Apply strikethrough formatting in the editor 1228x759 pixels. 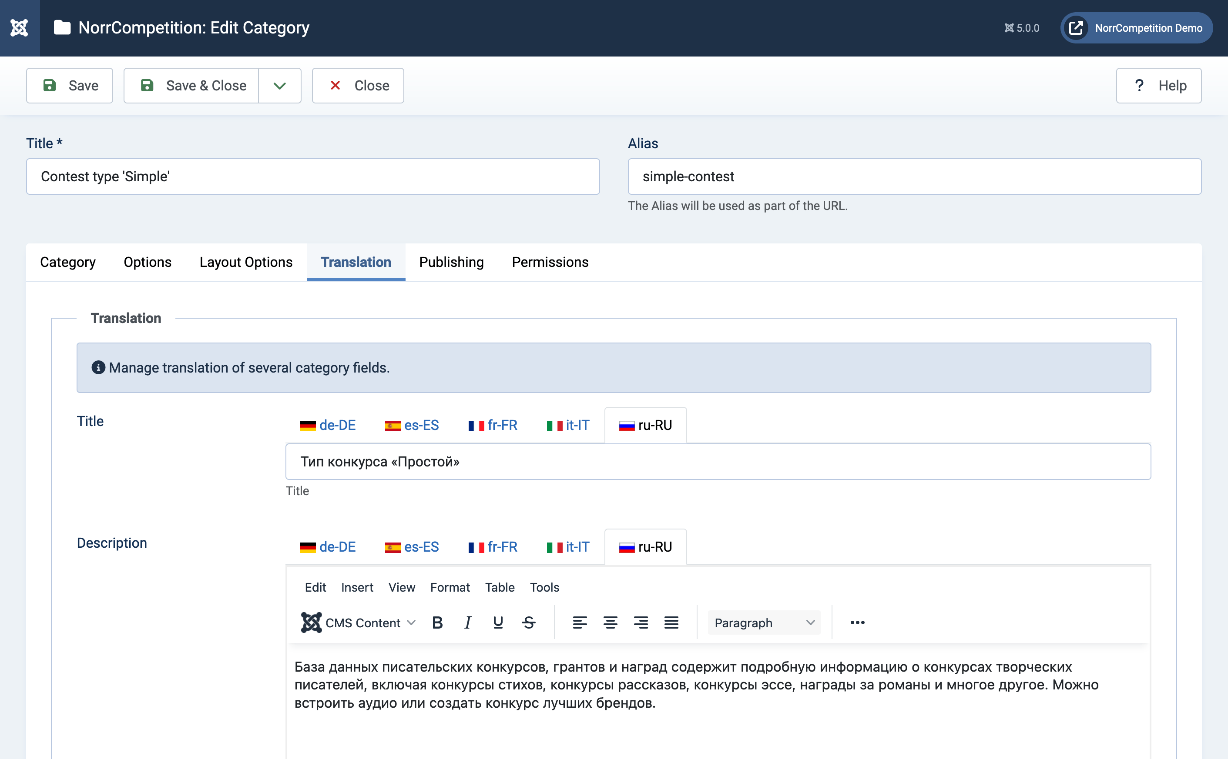coord(529,623)
